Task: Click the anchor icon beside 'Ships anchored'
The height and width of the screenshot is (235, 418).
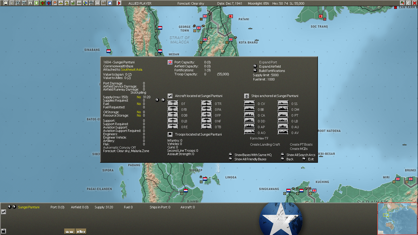Action: click(247, 96)
